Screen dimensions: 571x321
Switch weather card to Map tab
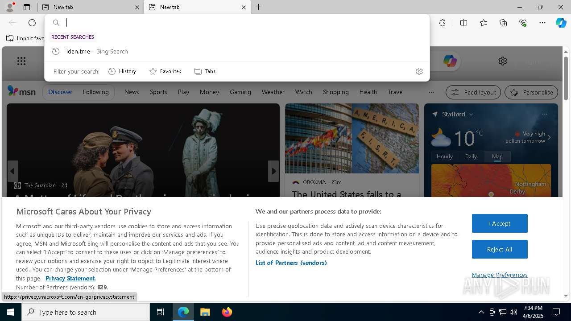pos(497,156)
